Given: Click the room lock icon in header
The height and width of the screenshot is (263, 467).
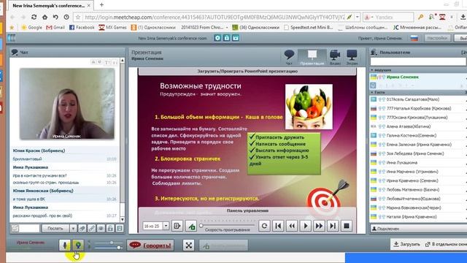Looking at the screenshot, I should [226, 38].
